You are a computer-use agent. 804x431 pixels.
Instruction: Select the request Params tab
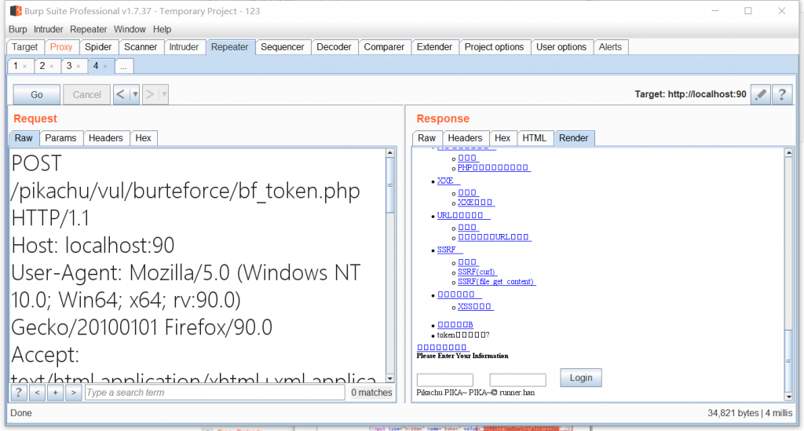(x=60, y=138)
